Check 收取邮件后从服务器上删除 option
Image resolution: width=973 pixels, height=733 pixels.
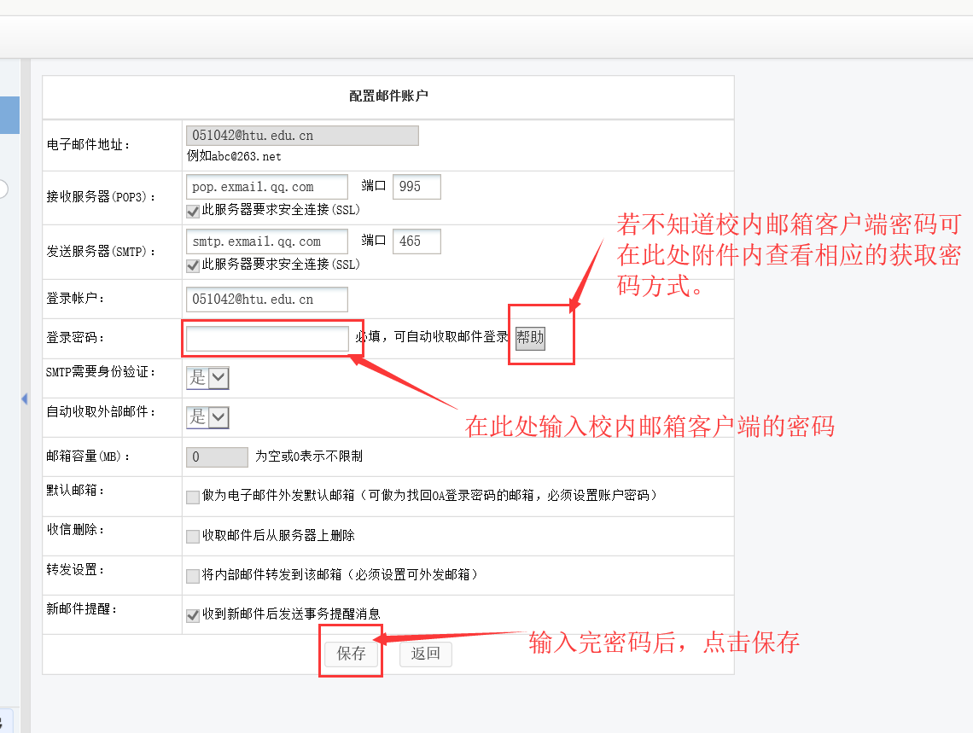pos(192,537)
